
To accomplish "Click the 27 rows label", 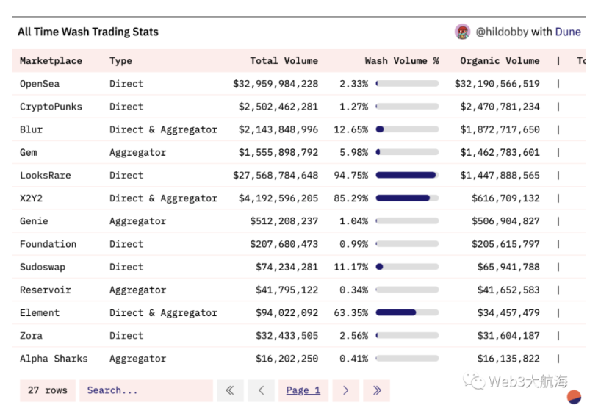I will point(48,390).
